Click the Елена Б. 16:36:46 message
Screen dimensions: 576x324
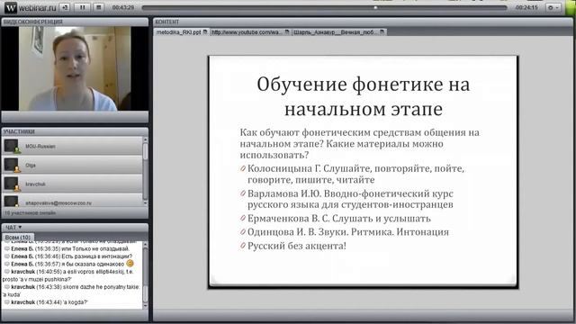click(68, 256)
